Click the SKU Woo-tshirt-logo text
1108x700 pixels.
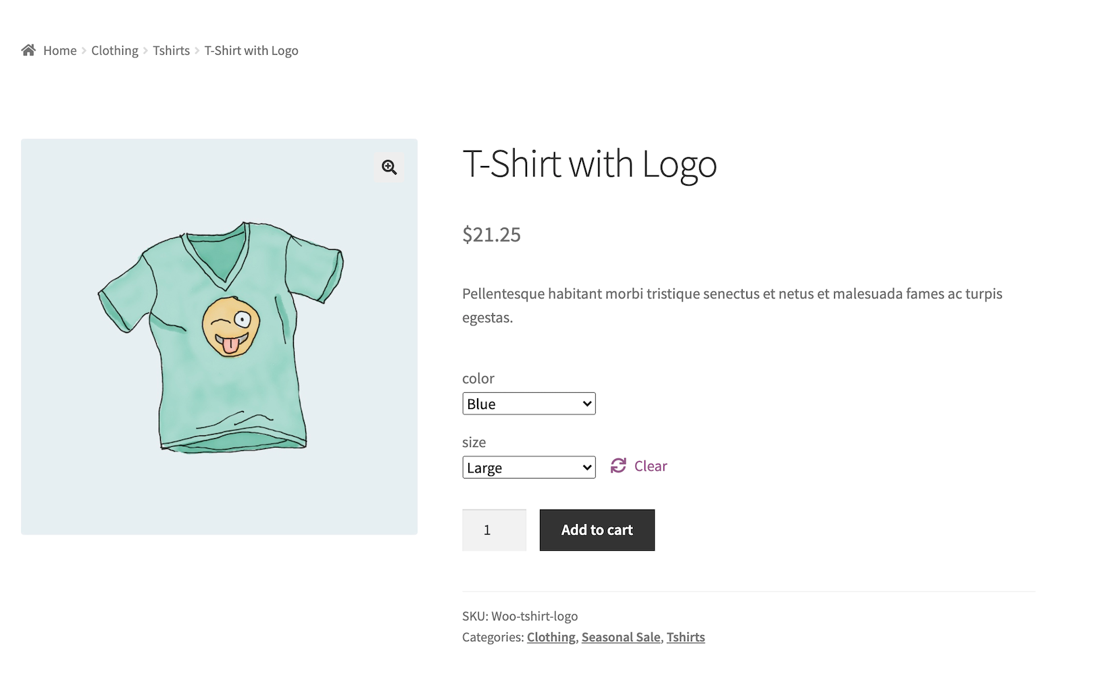coord(520,616)
